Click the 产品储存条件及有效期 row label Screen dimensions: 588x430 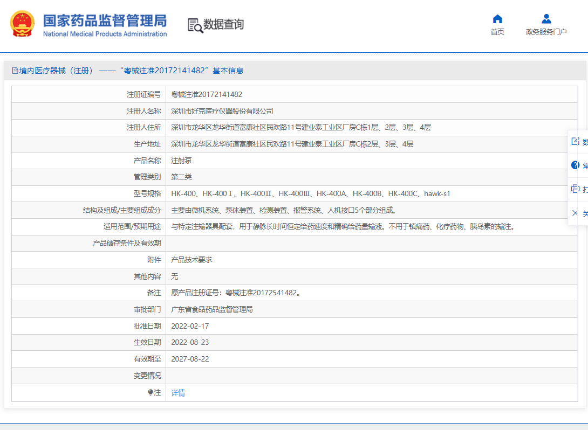pos(127,243)
